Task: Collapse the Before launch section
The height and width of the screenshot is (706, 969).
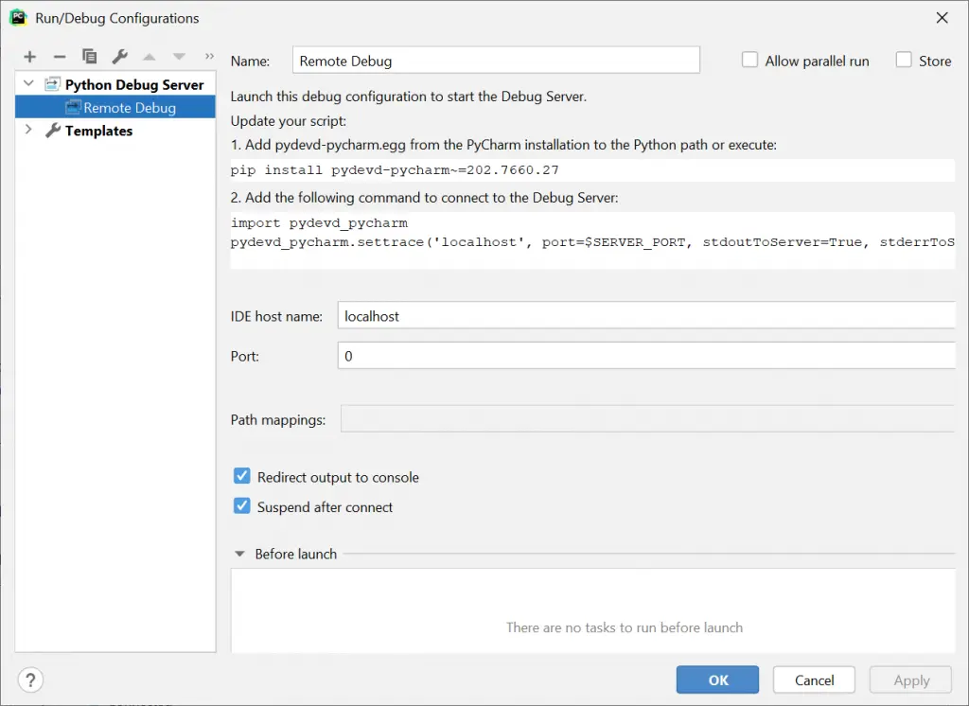Action: pyautogui.click(x=239, y=554)
